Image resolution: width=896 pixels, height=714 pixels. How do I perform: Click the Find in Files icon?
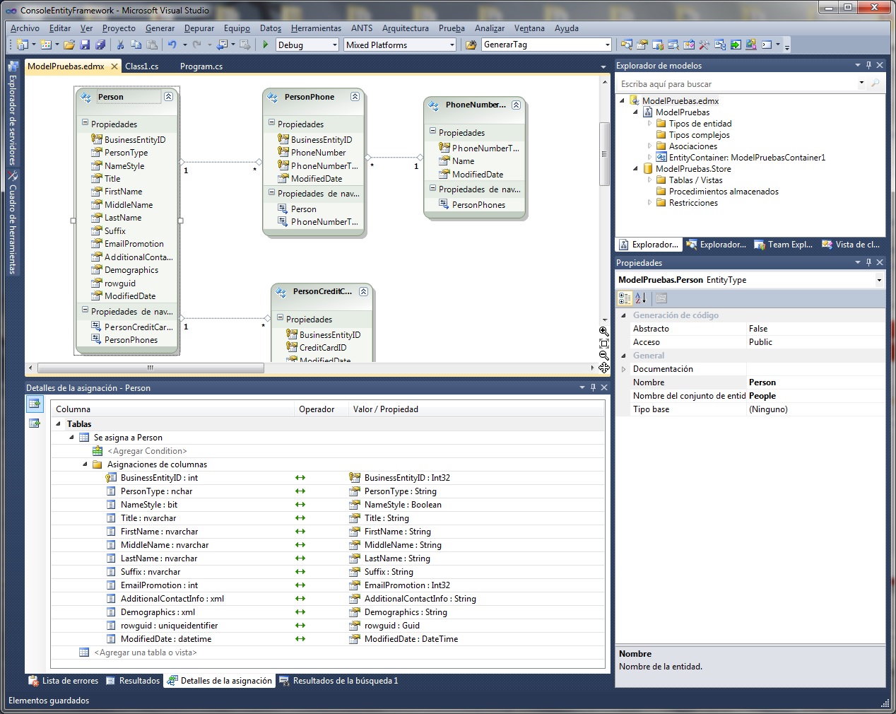click(471, 45)
